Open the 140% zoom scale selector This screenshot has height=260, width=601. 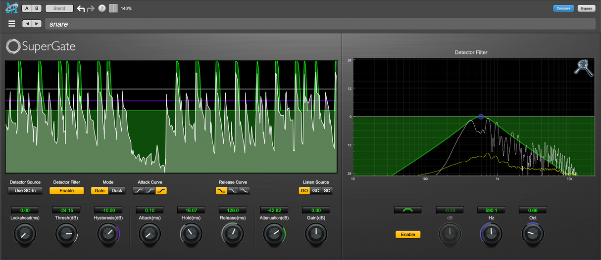point(126,9)
